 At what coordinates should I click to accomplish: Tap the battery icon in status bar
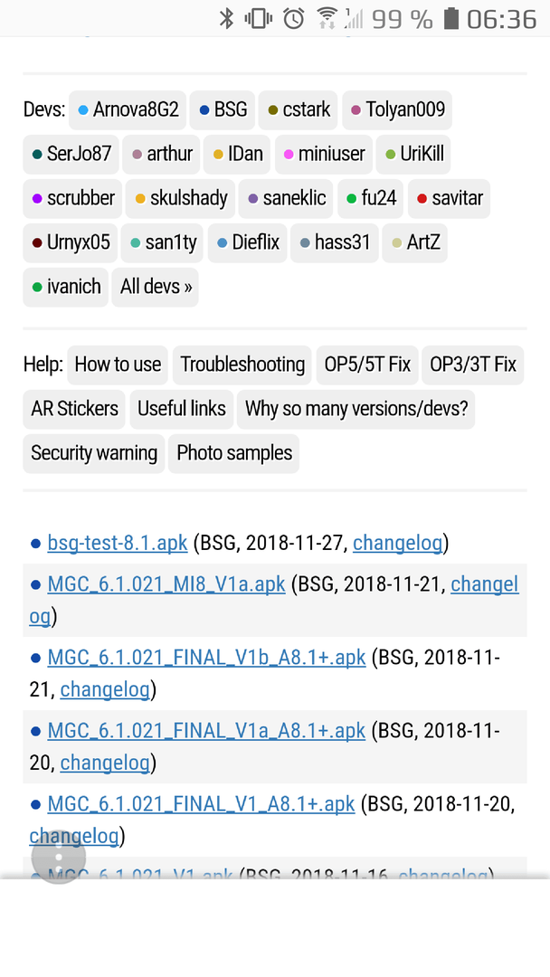click(451, 19)
